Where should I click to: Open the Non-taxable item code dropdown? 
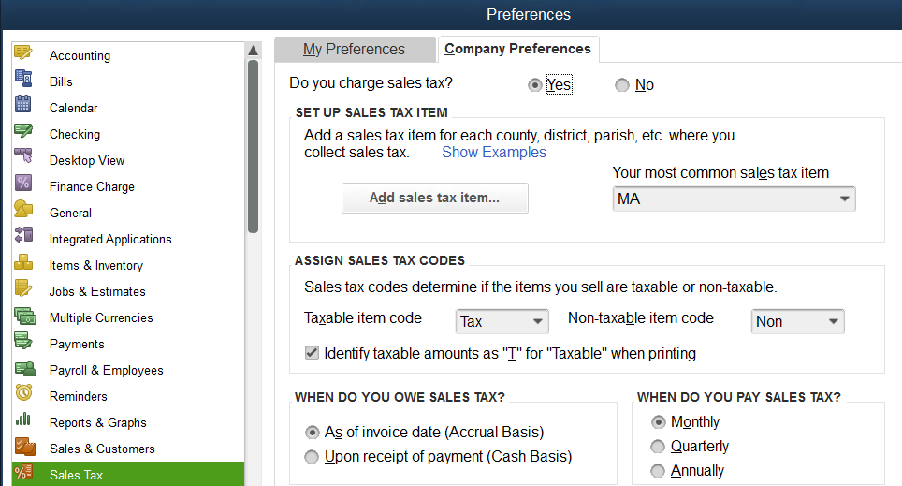pos(798,321)
